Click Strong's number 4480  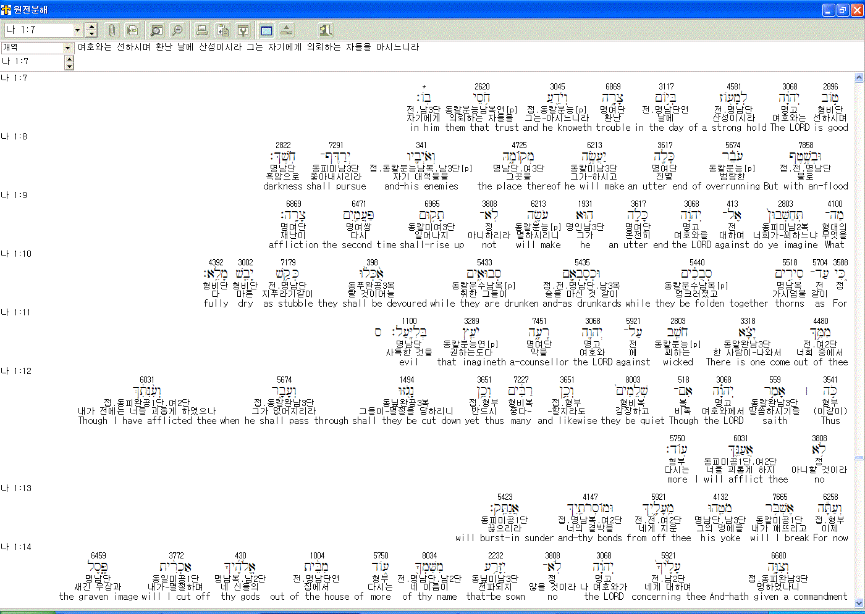(x=821, y=321)
